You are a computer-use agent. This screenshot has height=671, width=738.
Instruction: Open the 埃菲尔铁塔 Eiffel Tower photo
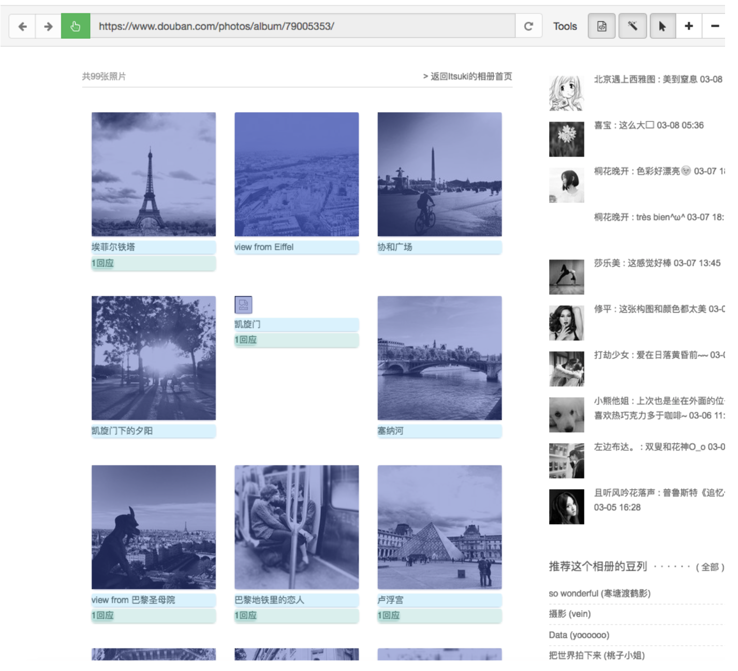[154, 174]
